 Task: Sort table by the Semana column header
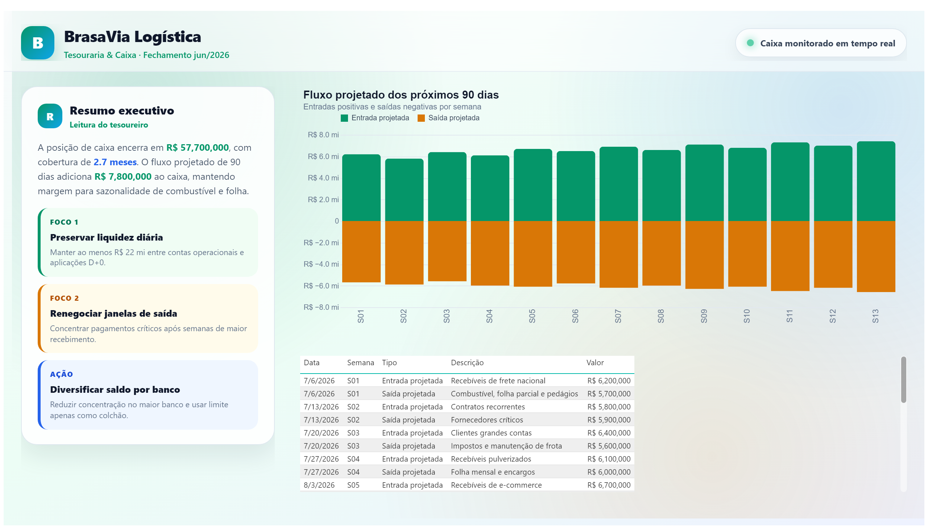click(360, 363)
